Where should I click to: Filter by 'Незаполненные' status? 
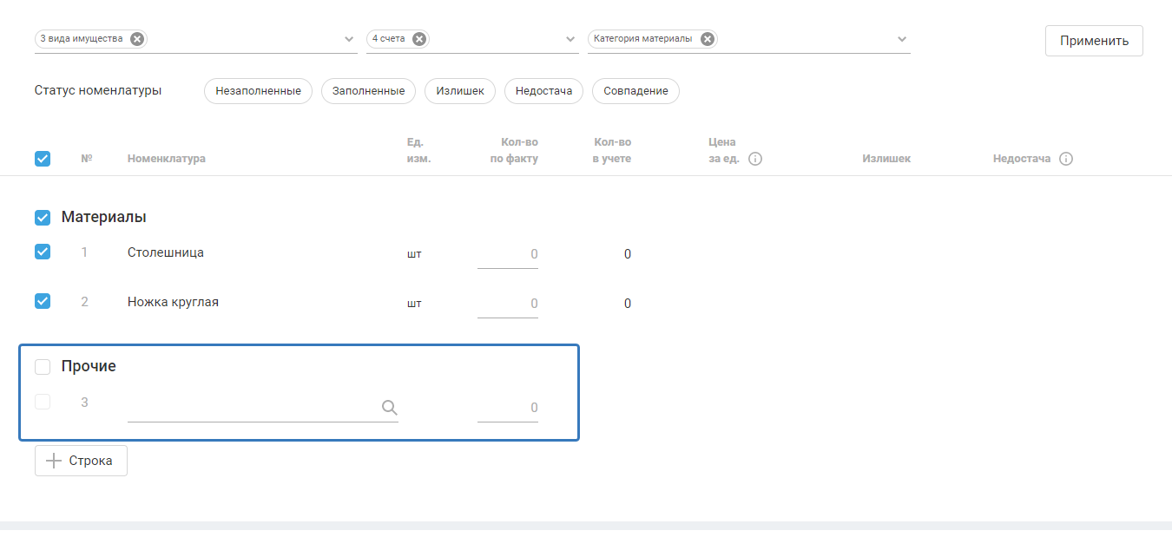coord(258,91)
